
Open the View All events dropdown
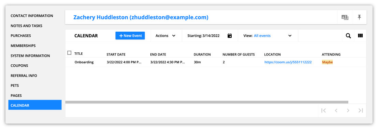(268, 36)
